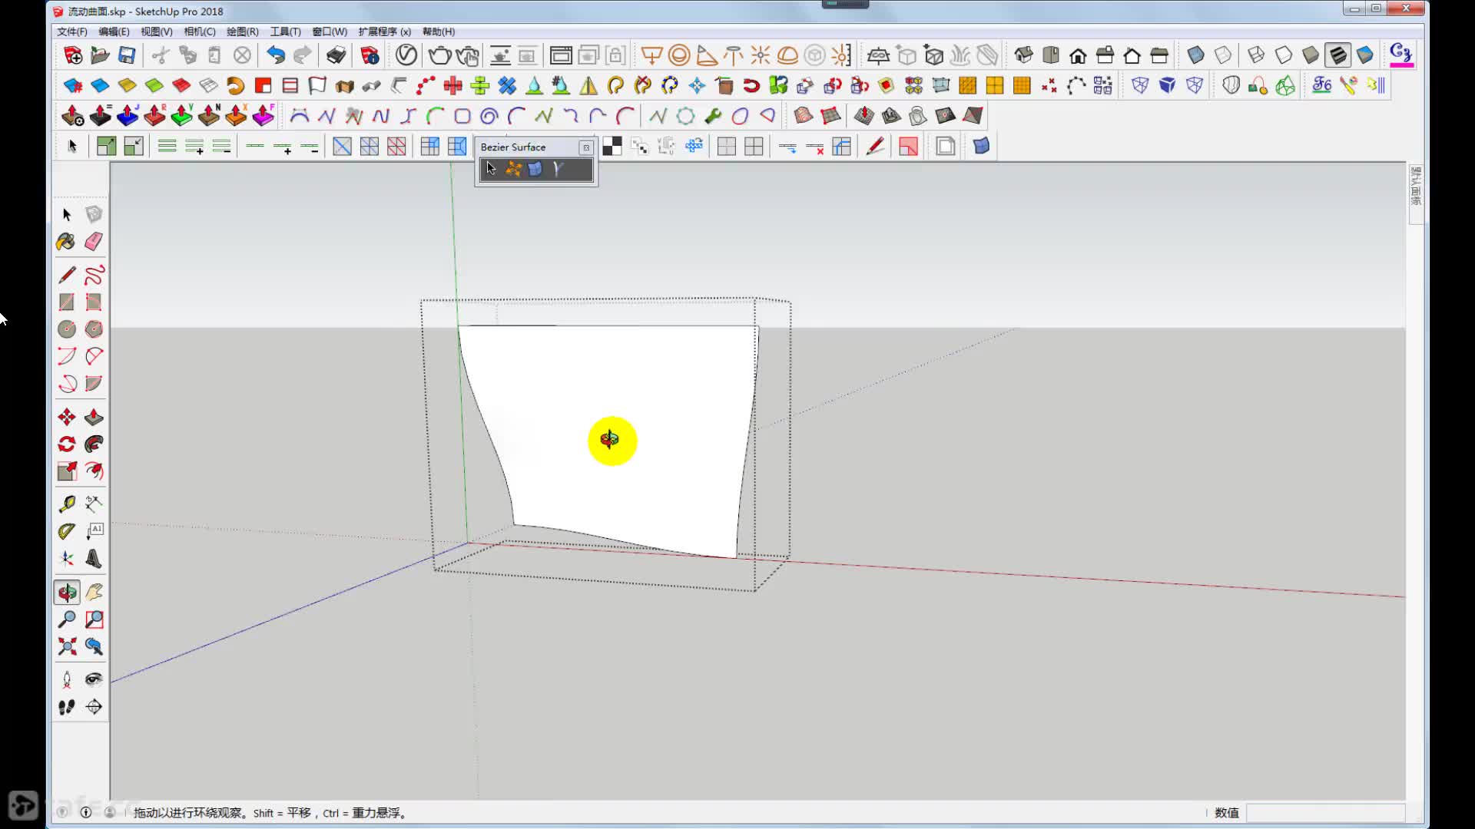Pick the Protractor tool
Image resolution: width=1475 pixels, height=829 pixels.
[66, 531]
